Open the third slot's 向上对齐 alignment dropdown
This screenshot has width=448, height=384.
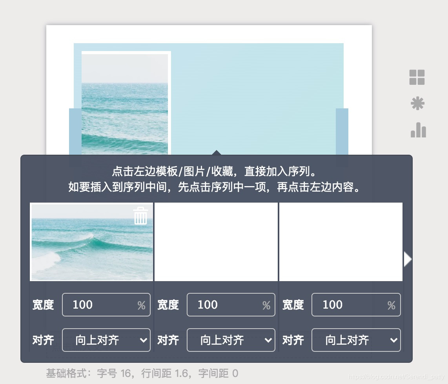coord(356,340)
